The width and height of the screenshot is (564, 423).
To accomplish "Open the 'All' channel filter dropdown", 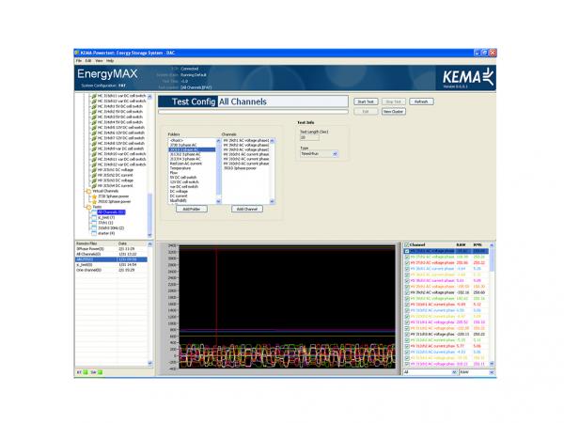I will click(431, 372).
